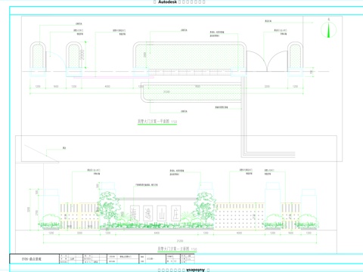The height and width of the screenshot is (272, 363).
Task: Click the north arrow compass symbol
Action: [328, 29]
